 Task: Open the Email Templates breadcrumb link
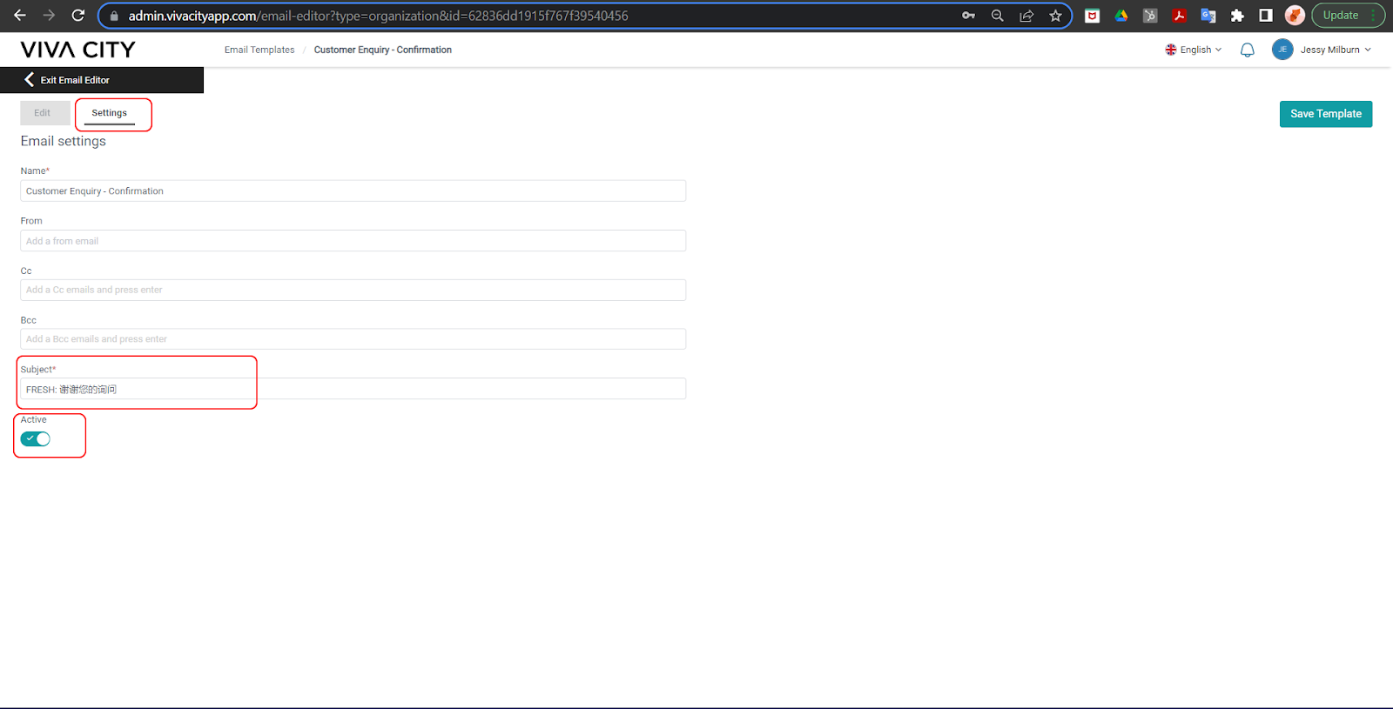(x=259, y=50)
